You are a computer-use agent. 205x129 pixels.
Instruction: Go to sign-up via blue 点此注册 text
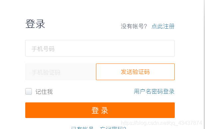(163, 26)
